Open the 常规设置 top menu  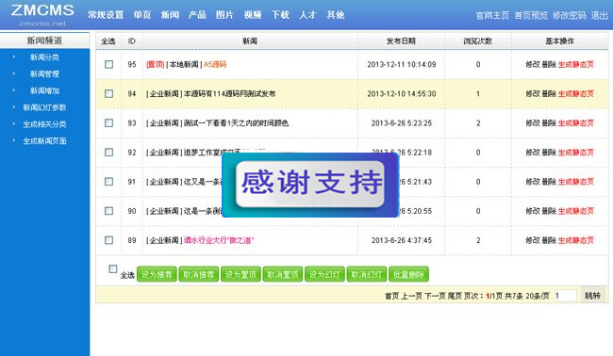click(106, 15)
